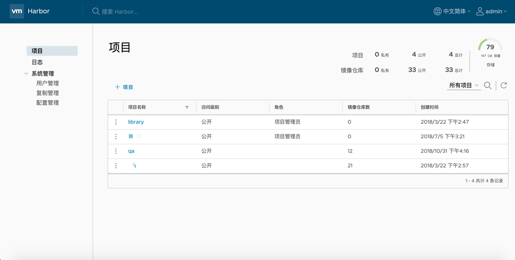The width and height of the screenshot is (515, 260).
Task: Open the 所有项目 filter dropdown
Action: tap(464, 85)
